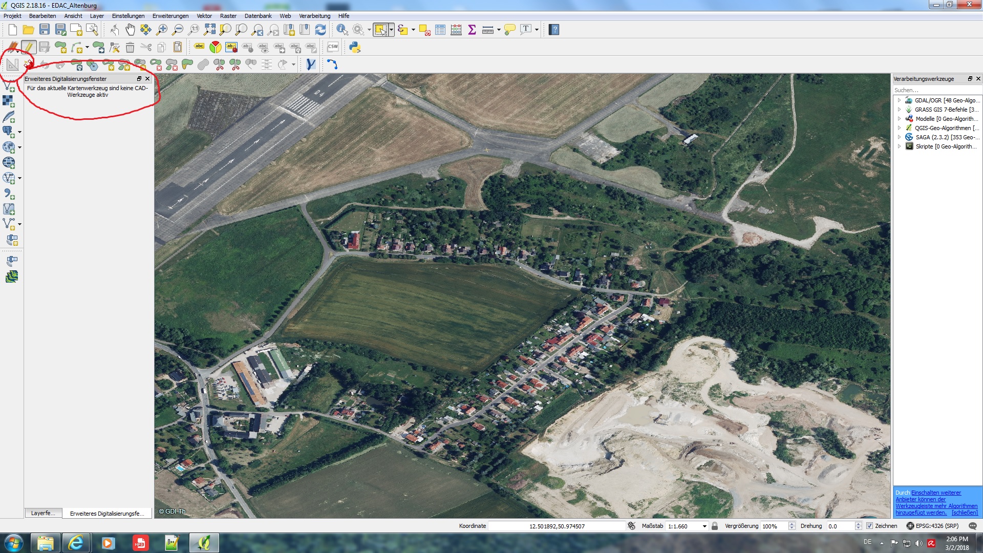The image size is (983, 553).
Task: Click the Suchen search field in toolbox
Action: (x=937, y=90)
